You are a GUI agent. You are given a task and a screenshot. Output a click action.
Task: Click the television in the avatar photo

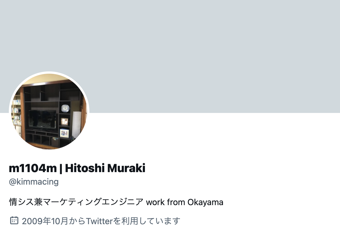(x=42, y=119)
